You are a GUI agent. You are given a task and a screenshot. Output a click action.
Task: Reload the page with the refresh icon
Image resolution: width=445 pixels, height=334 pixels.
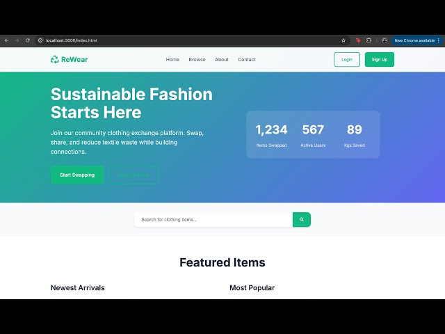coord(28,40)
